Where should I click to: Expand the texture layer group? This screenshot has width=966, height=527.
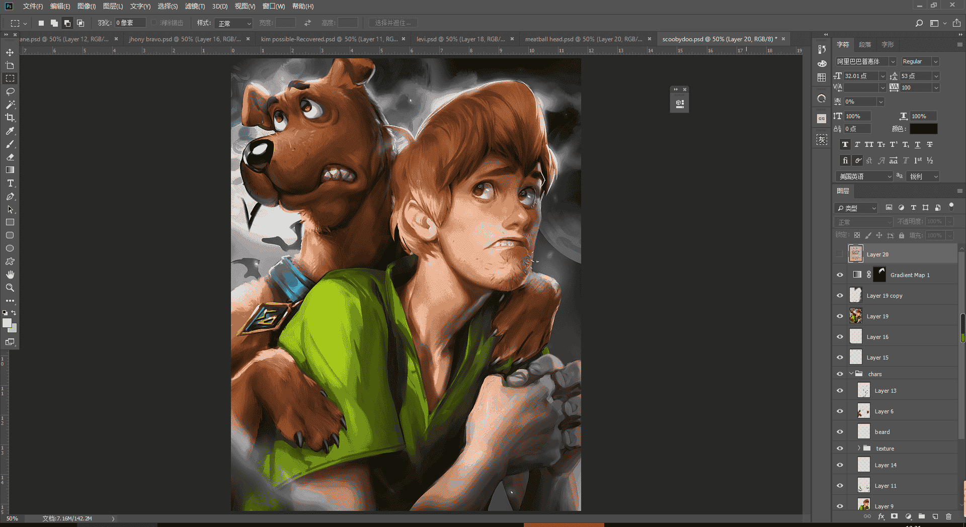click(859, 448)
